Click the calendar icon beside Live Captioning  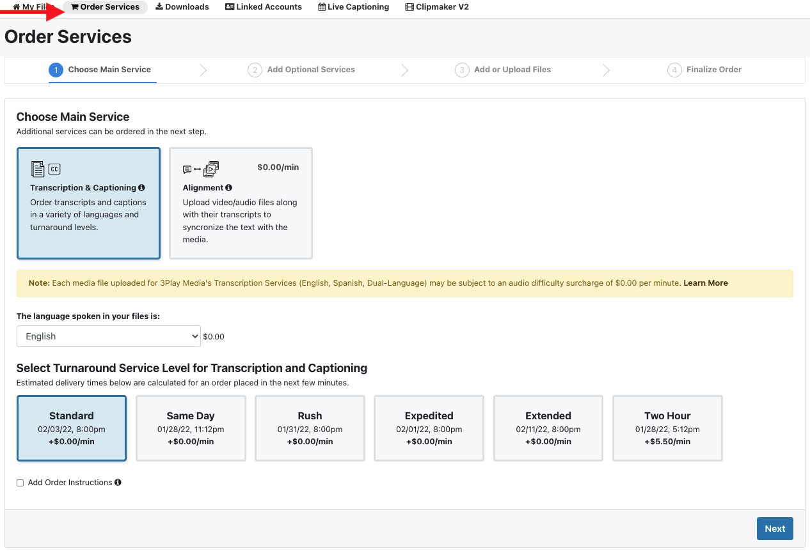coord(321,6)
